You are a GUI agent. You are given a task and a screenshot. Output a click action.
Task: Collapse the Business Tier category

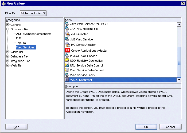(x=8, y=29)
